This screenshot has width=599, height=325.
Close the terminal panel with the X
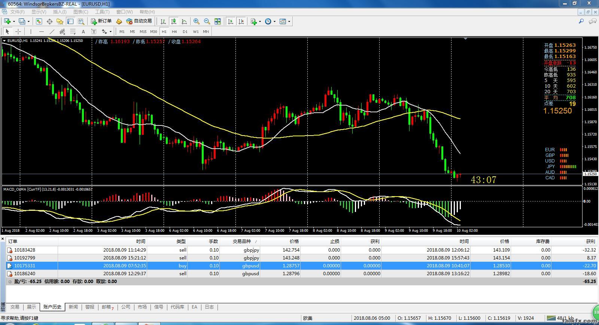point(3,239)
